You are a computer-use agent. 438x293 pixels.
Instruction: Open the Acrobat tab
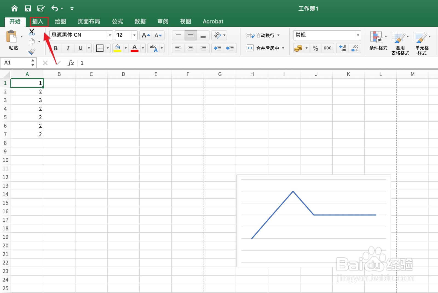pyautogui.click(x=213, y=21)
